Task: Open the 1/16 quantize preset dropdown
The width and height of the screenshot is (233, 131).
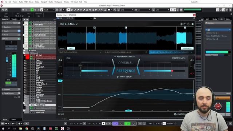Action: (162, 10)
